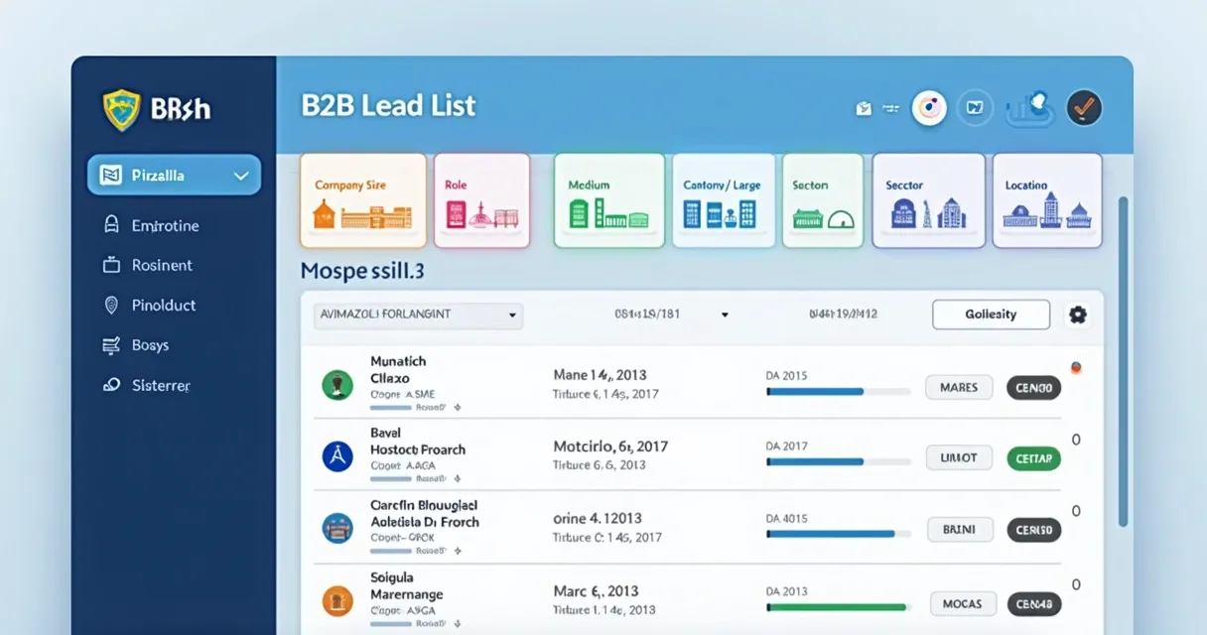Click the Mospe ssill.3 heading
Image resolution: width=1207 pixels, height=635 pixels.
pyautogui.click(x=362, y=270)
